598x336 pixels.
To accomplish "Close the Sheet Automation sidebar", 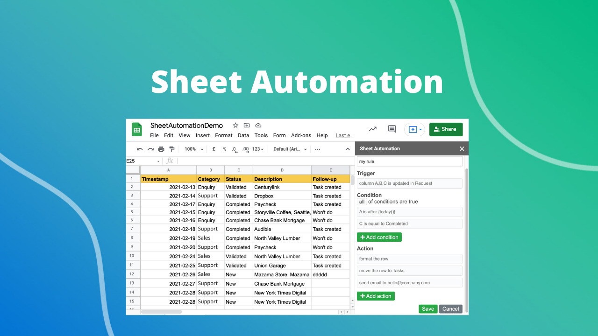I will (x=462, y=149).
